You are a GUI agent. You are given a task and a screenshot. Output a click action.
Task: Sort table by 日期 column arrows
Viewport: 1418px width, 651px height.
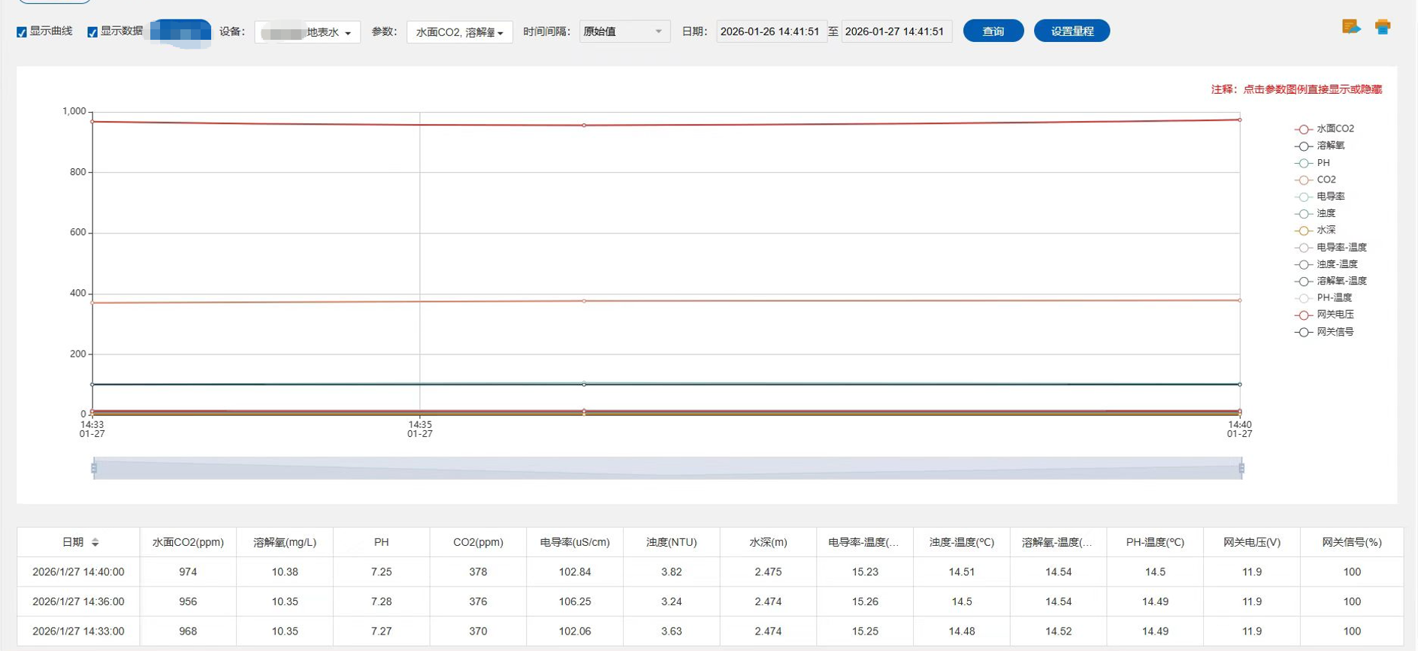(95, 542)
